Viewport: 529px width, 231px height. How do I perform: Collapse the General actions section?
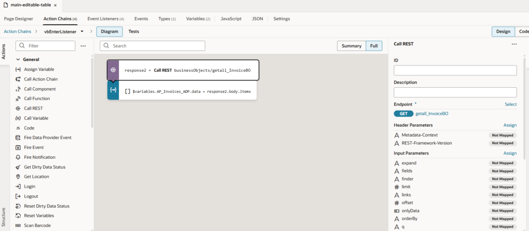19,59
